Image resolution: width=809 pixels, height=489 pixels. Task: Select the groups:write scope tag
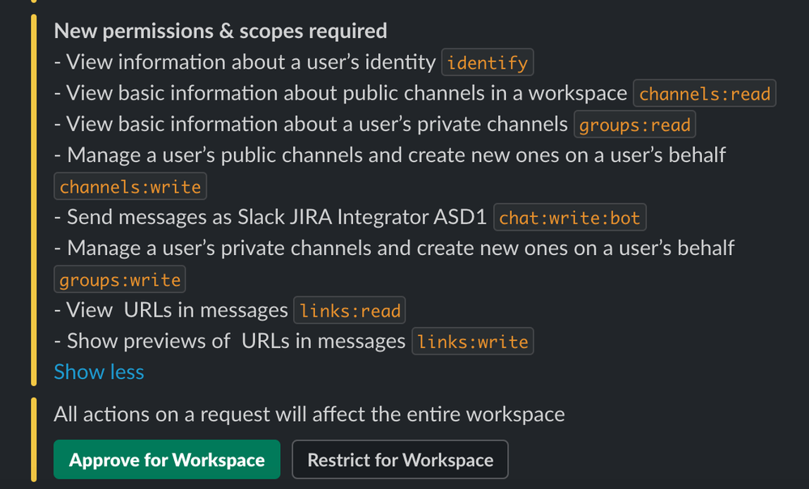click(x=120, y=279)
